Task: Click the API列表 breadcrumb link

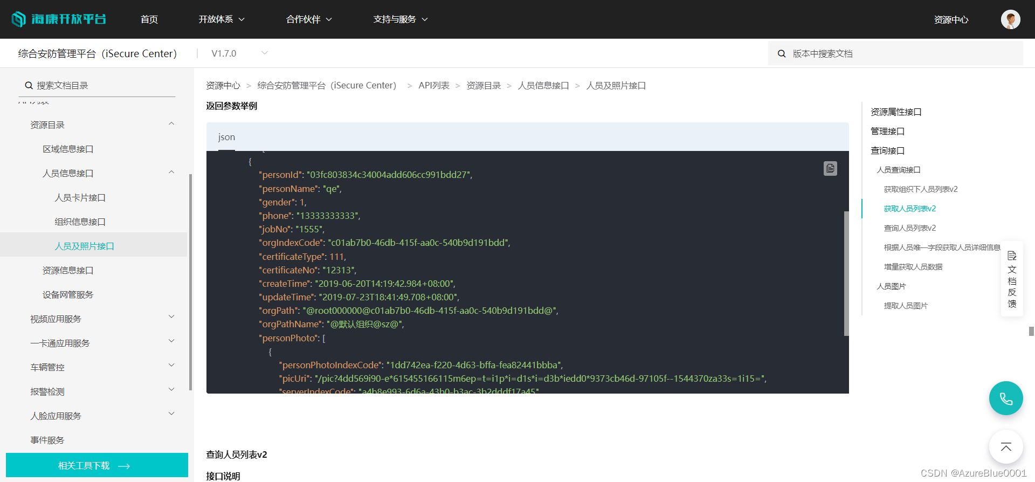Action: (434, 85)
